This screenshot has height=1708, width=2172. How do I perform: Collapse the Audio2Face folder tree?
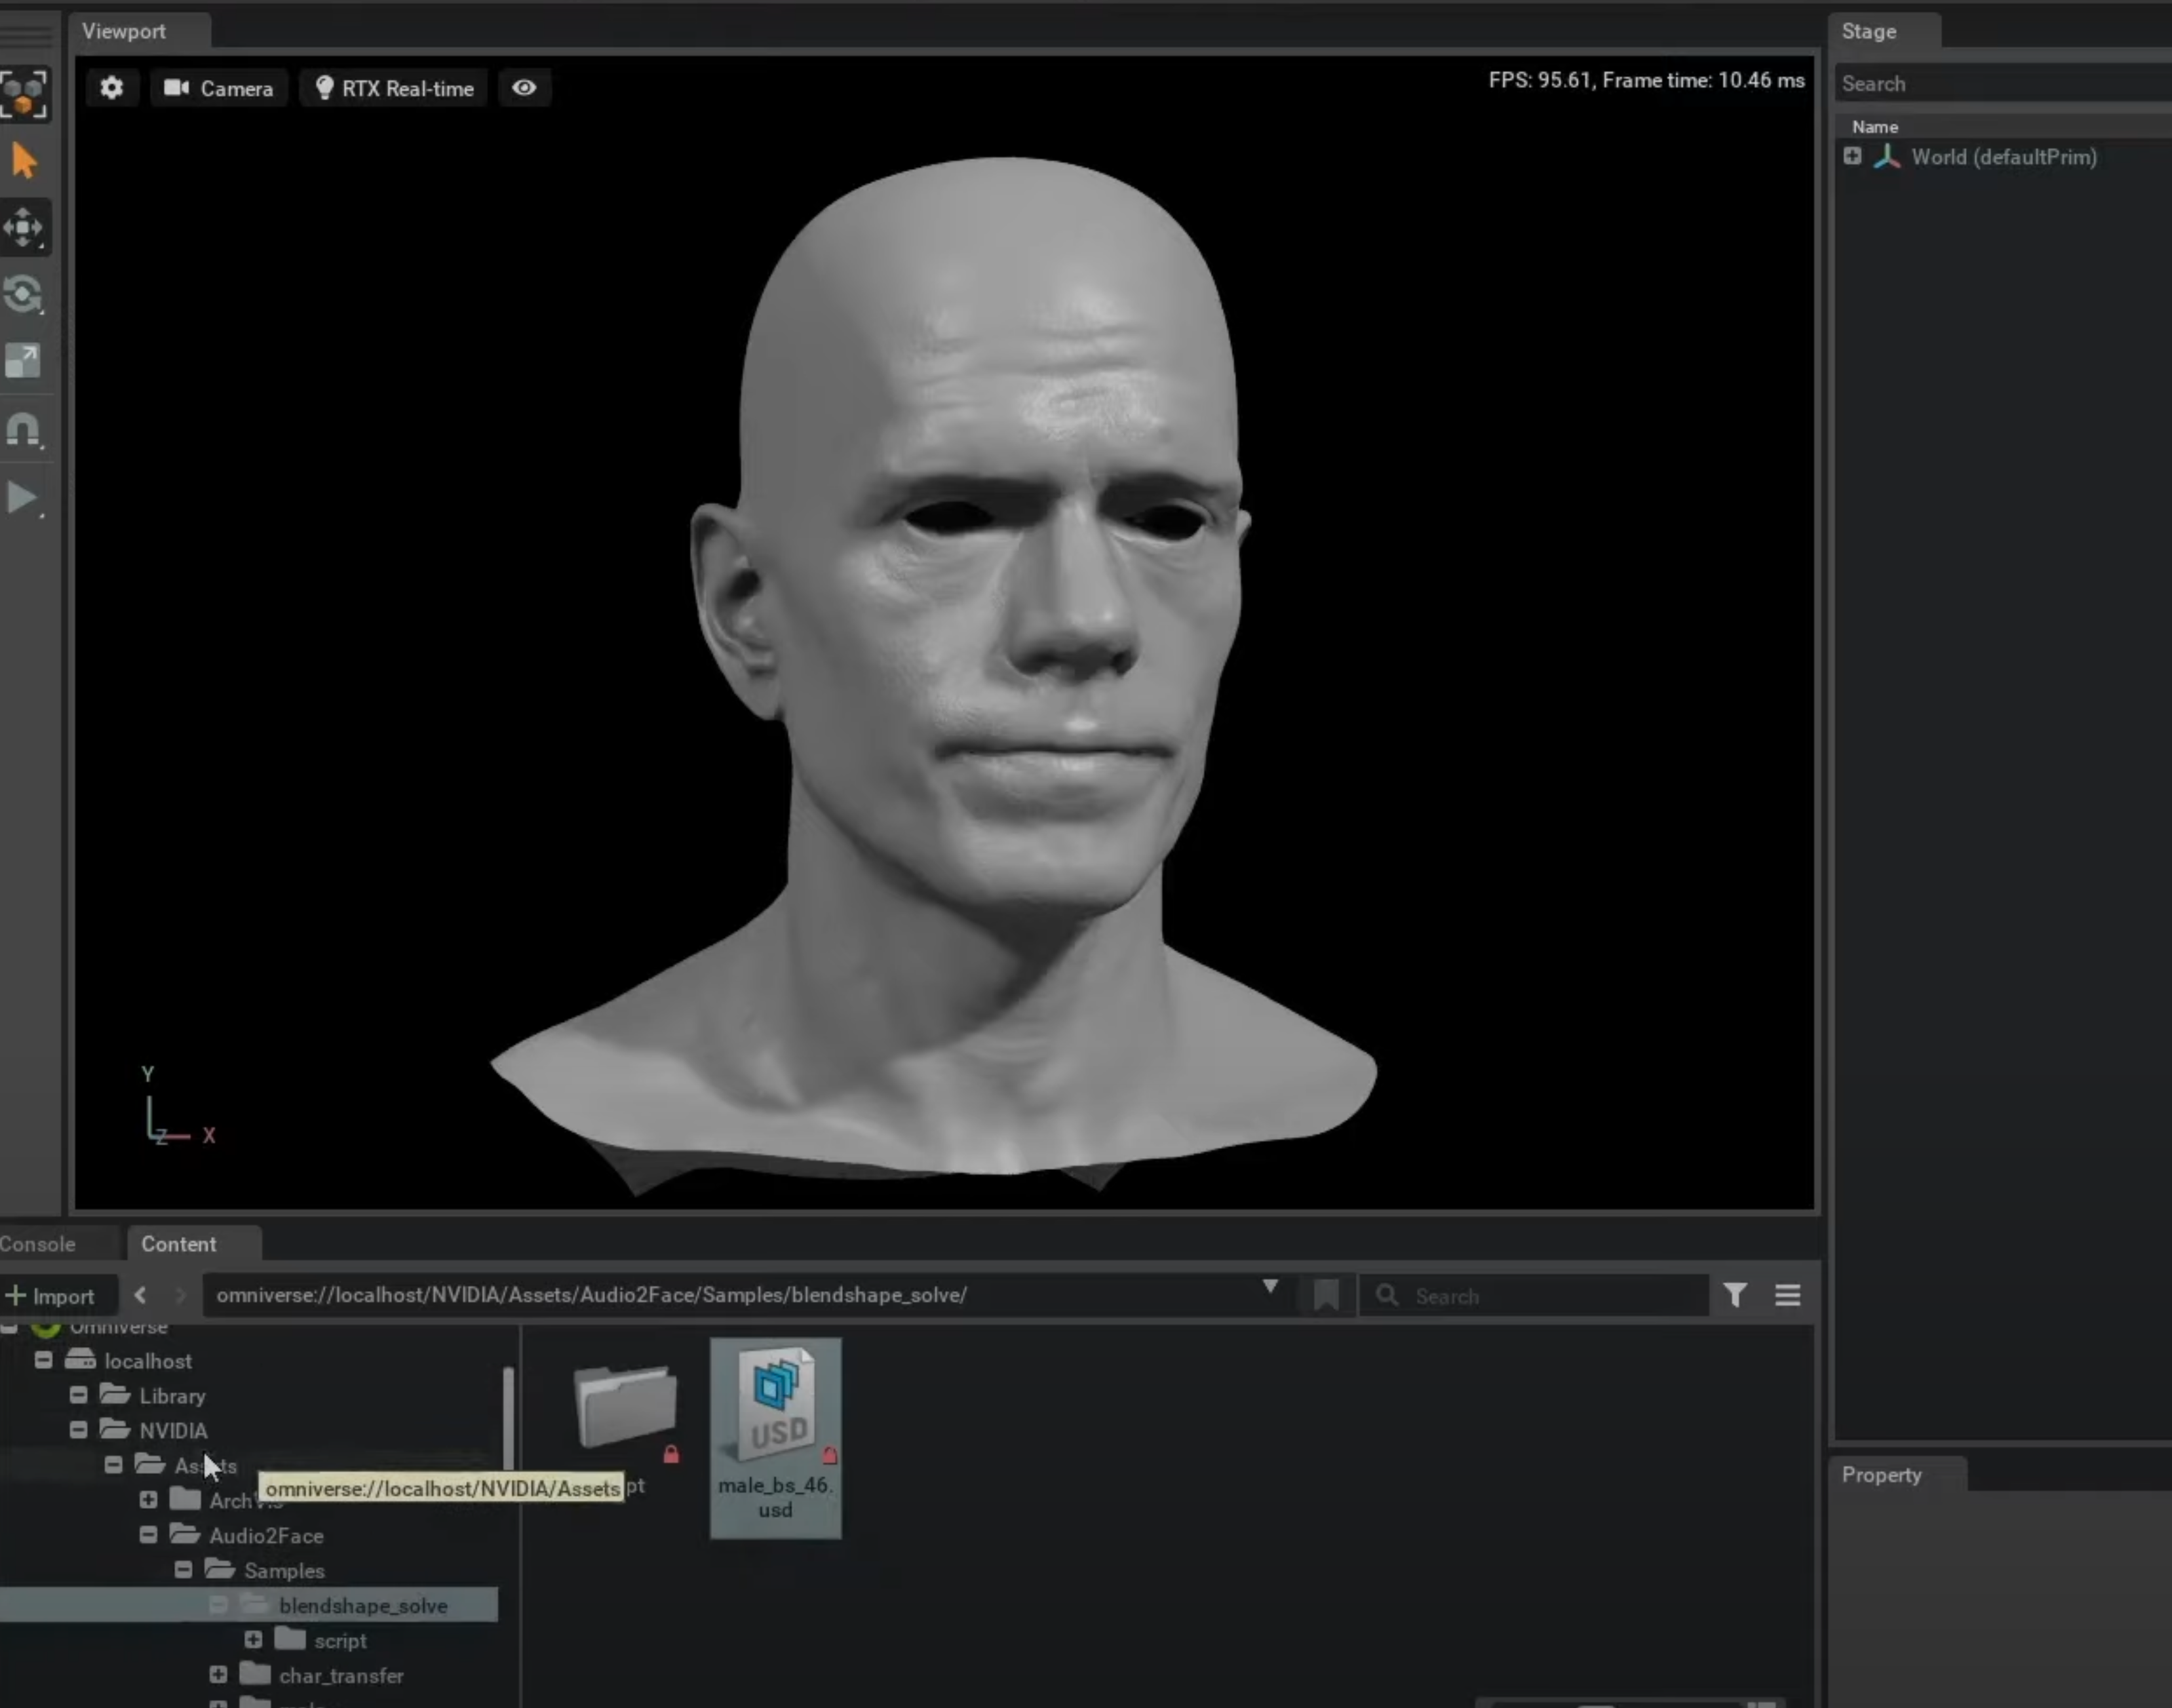pos(148,1534)
